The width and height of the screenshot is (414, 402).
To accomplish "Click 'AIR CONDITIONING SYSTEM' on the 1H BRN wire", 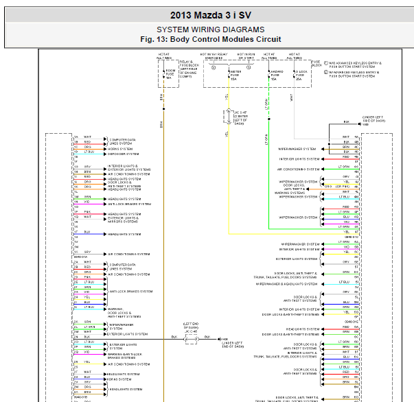I will pos(128,174).
